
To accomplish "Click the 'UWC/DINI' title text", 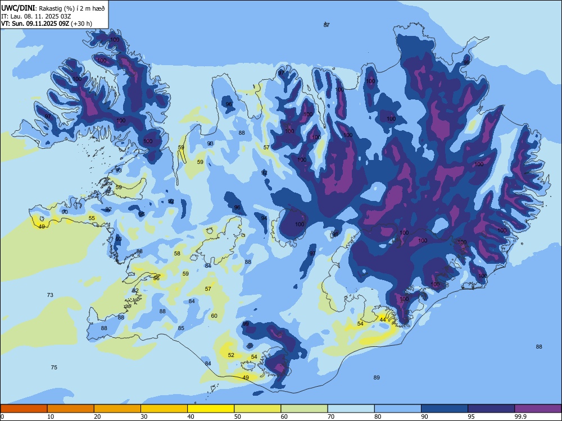I will (18, 8).
